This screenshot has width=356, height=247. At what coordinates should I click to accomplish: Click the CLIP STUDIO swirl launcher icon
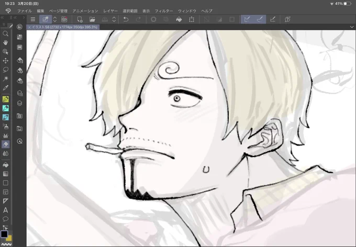[64, 19]
